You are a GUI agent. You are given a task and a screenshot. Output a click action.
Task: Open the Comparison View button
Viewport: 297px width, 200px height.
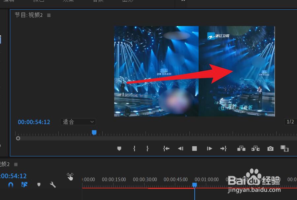[284, 149]
